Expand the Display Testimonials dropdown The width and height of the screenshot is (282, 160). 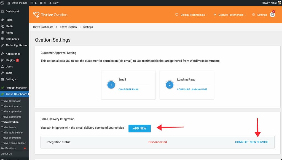click(192, 15)
